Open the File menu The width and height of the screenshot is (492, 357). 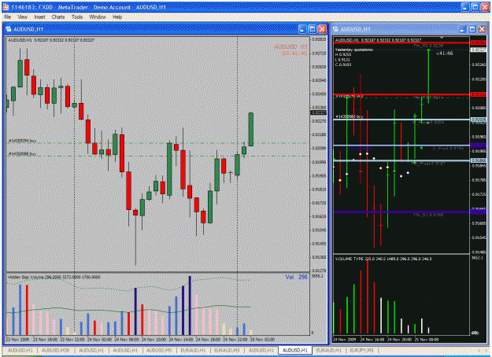[x=8, y=17]
